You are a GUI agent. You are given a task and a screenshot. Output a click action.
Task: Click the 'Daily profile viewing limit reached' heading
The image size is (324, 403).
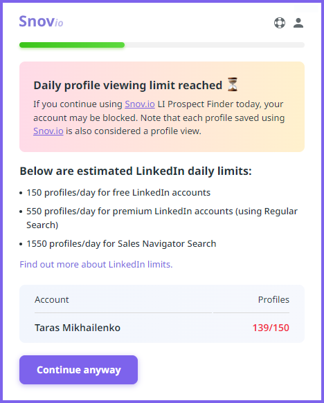coord(128,85)
